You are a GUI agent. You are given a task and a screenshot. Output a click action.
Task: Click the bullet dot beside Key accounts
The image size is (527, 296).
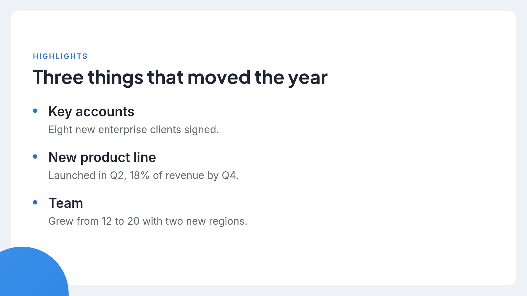point(35,111)
